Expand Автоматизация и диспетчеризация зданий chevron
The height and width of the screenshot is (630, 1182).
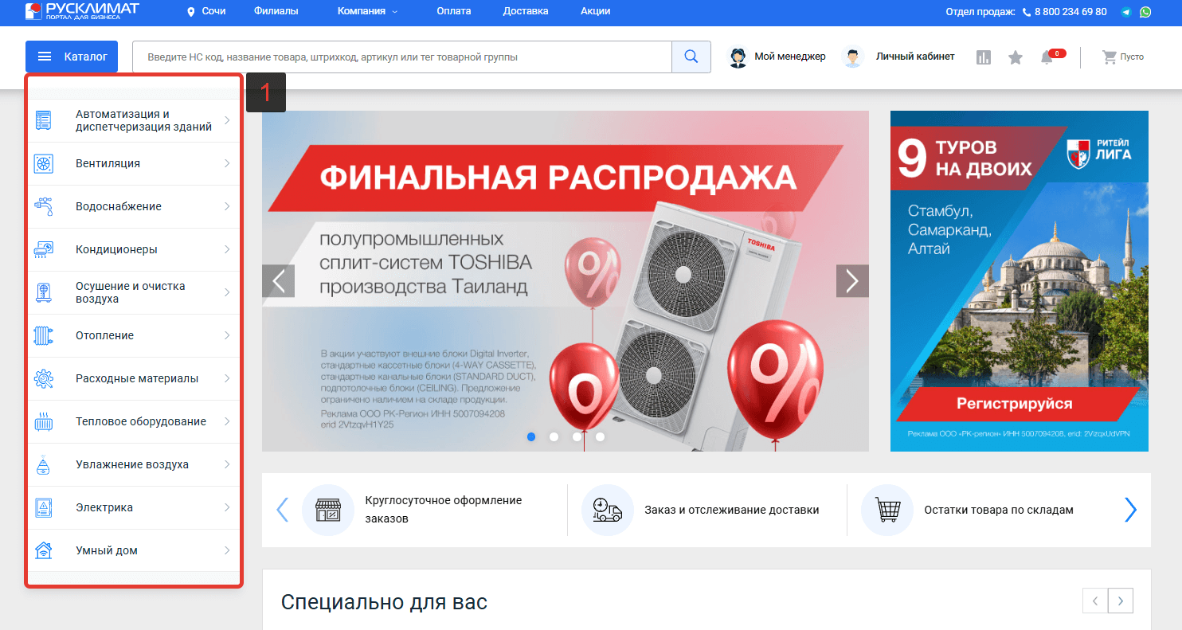point(227,120)
